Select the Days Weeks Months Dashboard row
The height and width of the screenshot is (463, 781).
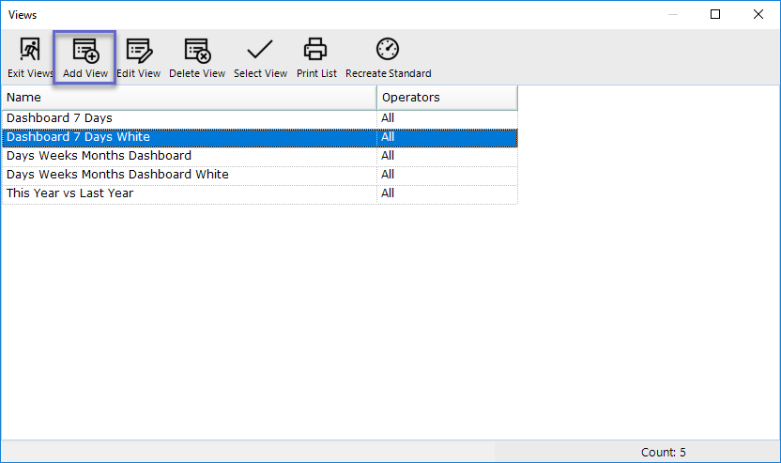tap(259, 156)
